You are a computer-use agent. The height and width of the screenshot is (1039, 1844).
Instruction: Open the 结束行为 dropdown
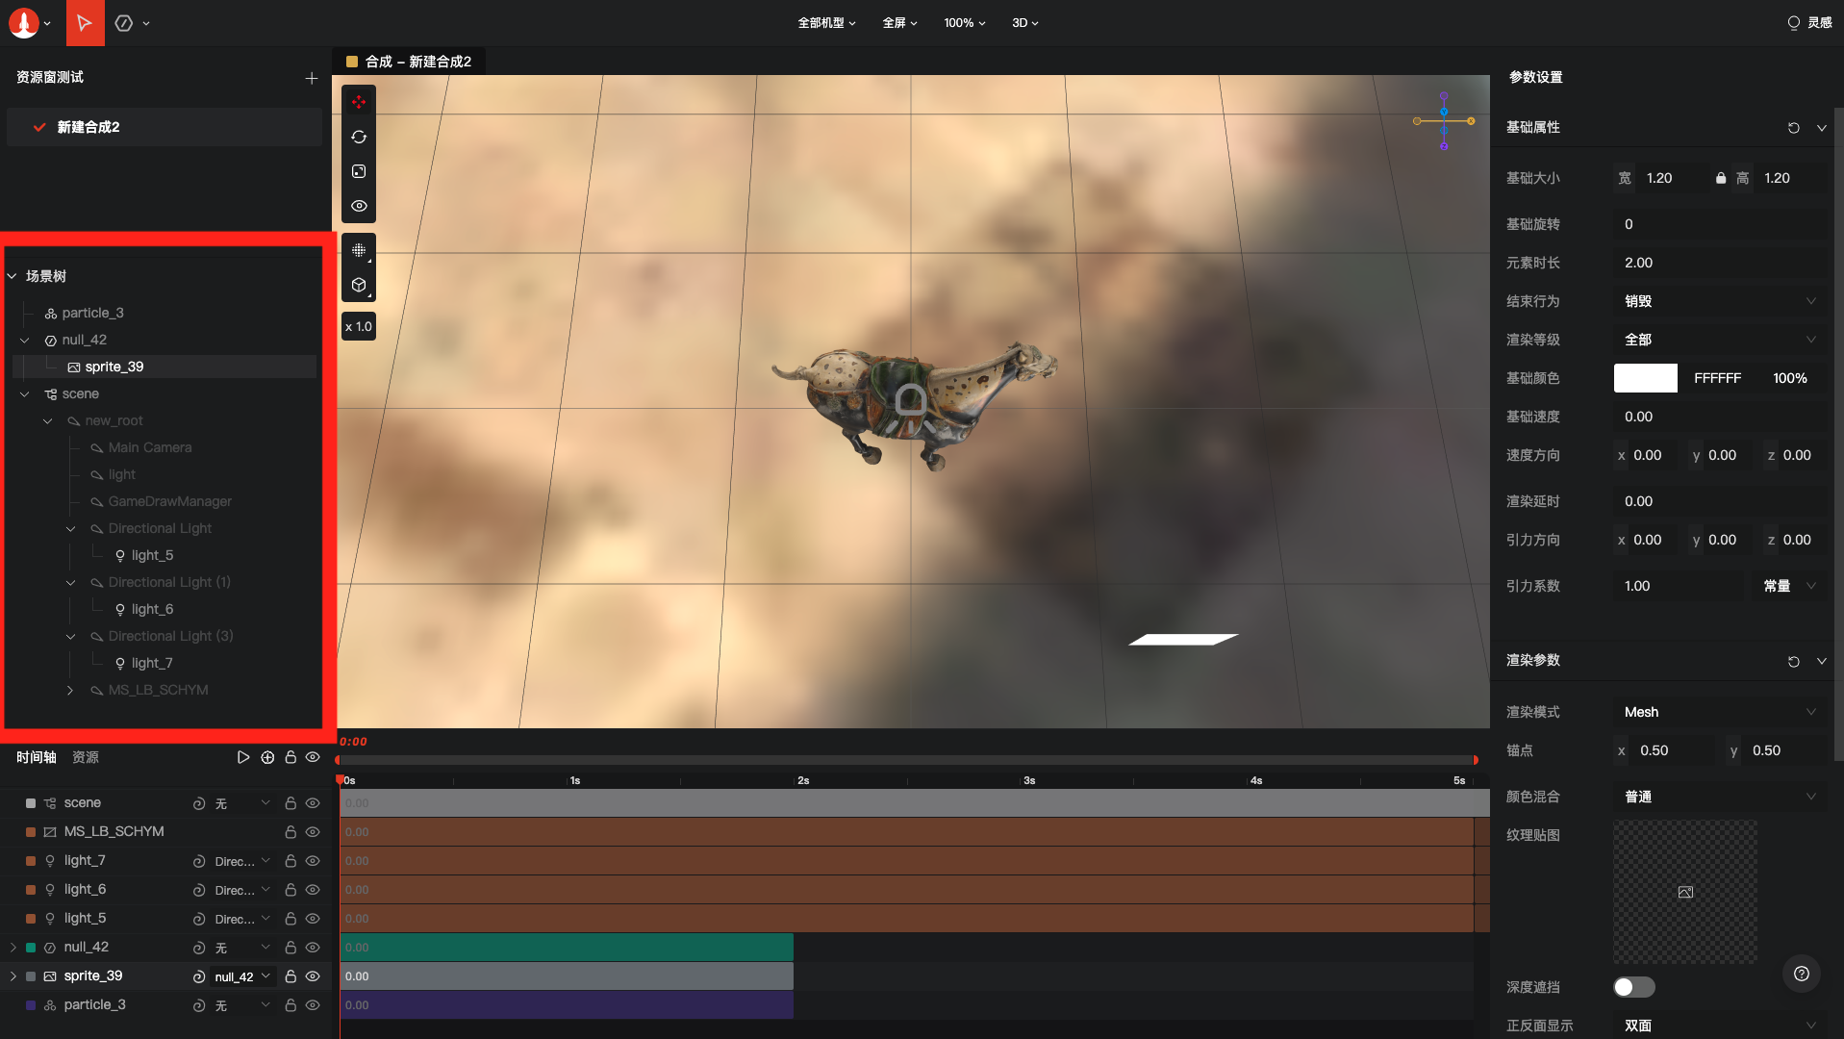pyautogui.click(x=1720, y=301)
